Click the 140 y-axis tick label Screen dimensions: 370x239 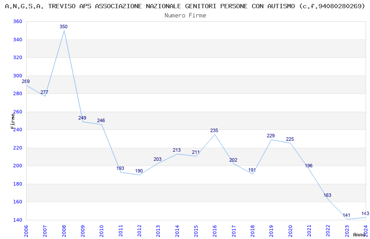[18, 220]
